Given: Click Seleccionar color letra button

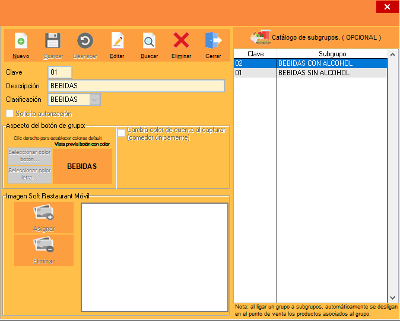Looking at the screenshot, I should click(30, 174).
